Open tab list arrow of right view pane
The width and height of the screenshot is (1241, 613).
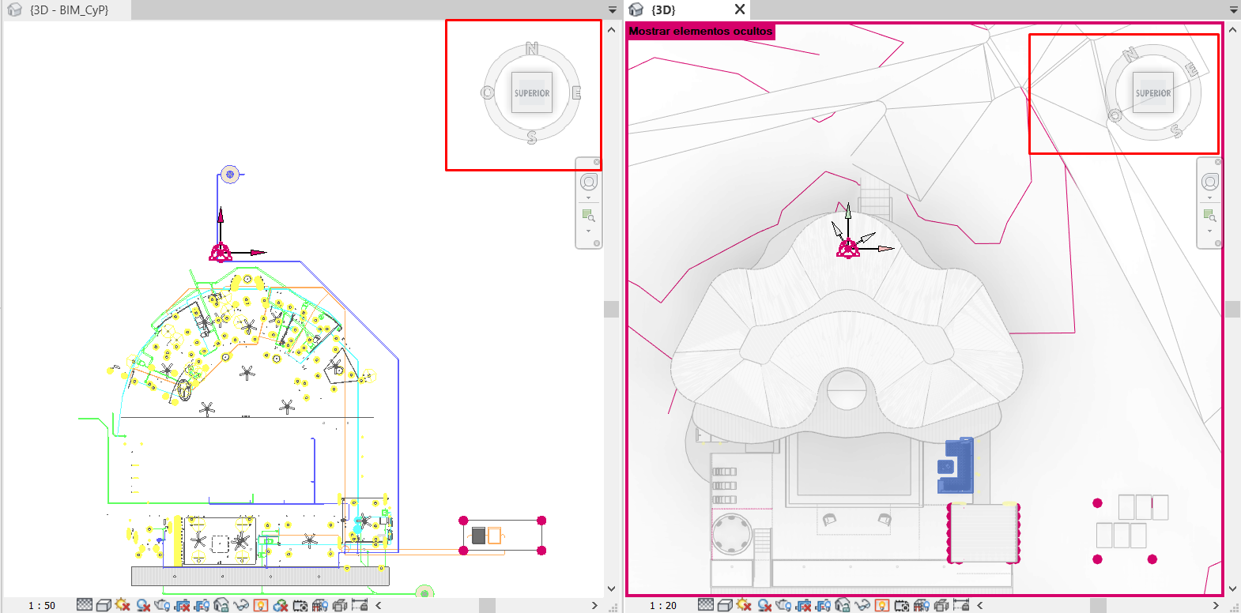click(x=1234, y=10)
